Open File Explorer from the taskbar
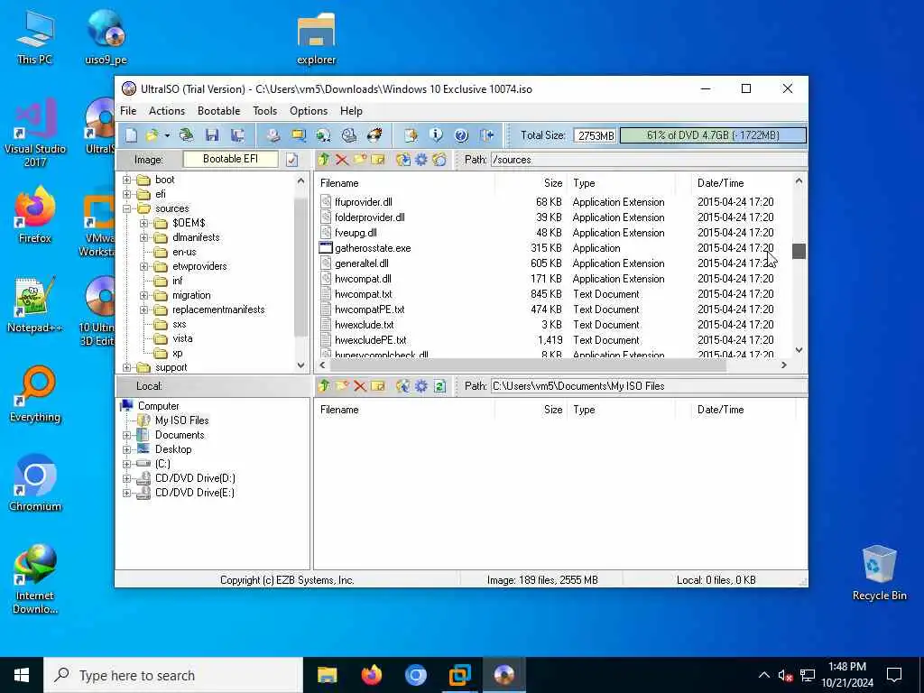The width and height of the screenshot is (924, 693). (327, 675)
